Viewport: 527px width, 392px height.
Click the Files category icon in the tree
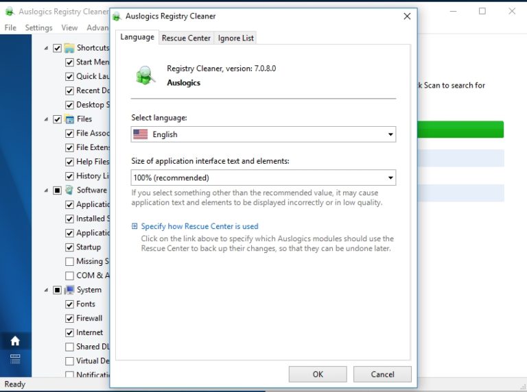pos(69,119)
